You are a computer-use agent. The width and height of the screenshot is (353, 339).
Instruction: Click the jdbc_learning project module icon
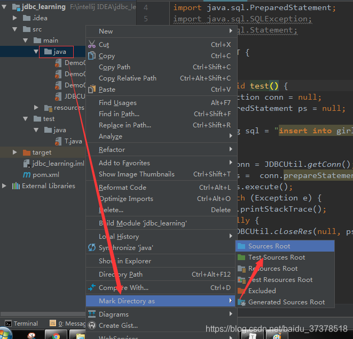pyautogui.click(x=16, y=7)
